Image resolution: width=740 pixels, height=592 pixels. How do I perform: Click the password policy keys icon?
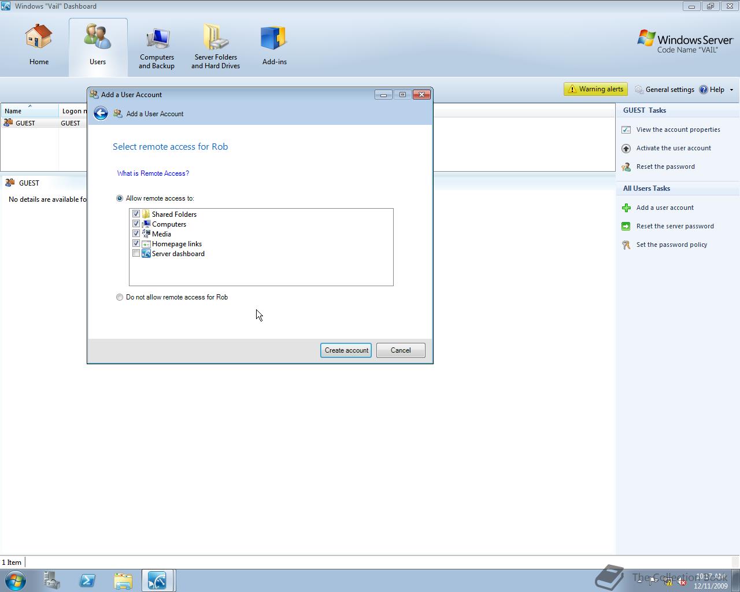point(626,245)
